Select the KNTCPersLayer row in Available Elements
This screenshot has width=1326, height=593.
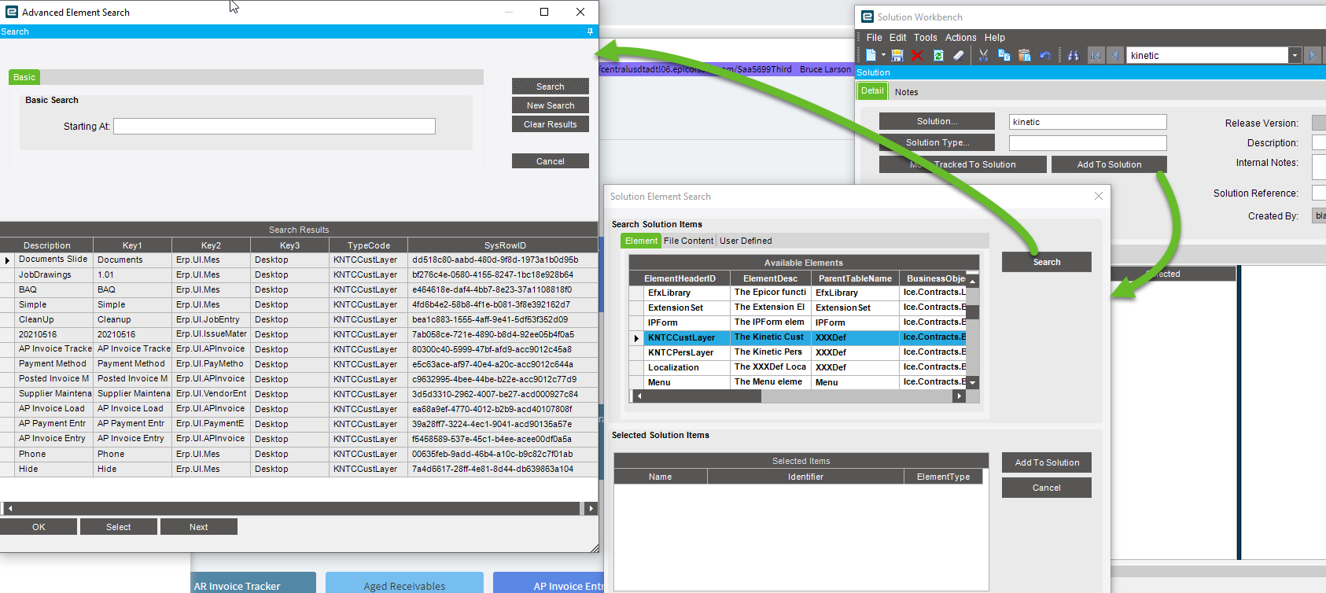click(x=798, y=352)
